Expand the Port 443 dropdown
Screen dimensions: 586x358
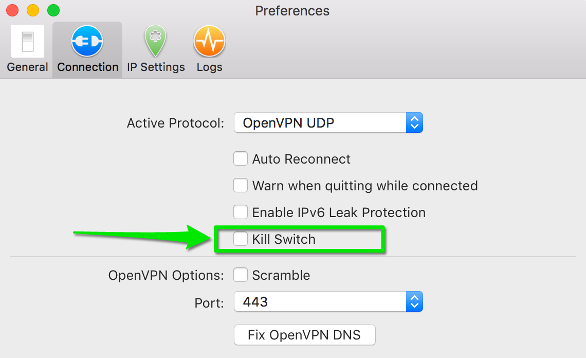pos(320,302)
